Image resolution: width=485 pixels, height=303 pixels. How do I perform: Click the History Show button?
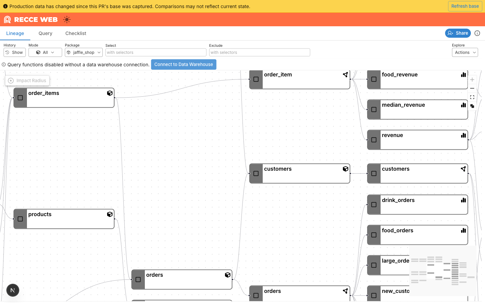pos(14,53)
